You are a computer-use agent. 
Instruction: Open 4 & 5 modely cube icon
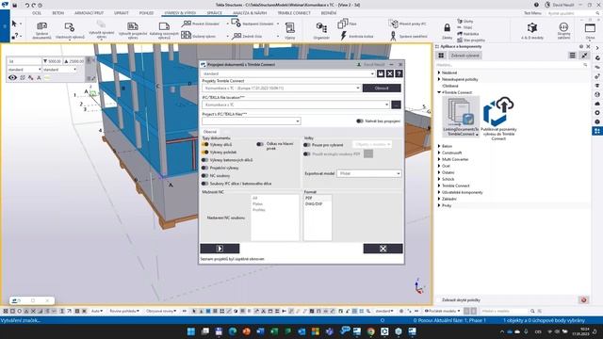(x=532, y=27)
